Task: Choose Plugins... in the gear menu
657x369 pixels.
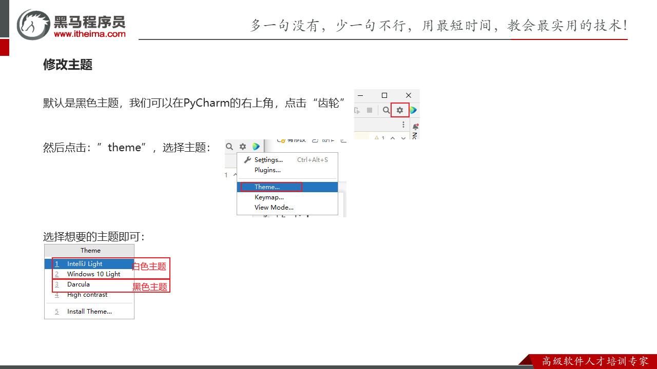Action: pyautogui.click(x=267, y=170)
